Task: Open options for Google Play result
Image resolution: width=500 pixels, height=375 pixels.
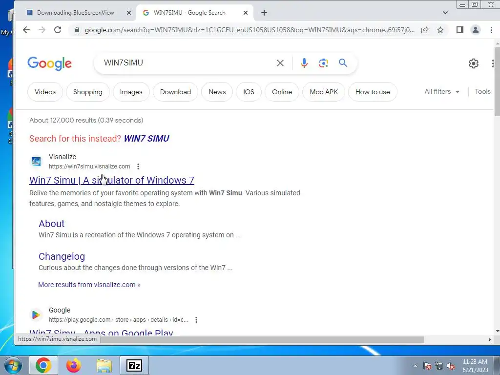Action: [x=196, y=319]
